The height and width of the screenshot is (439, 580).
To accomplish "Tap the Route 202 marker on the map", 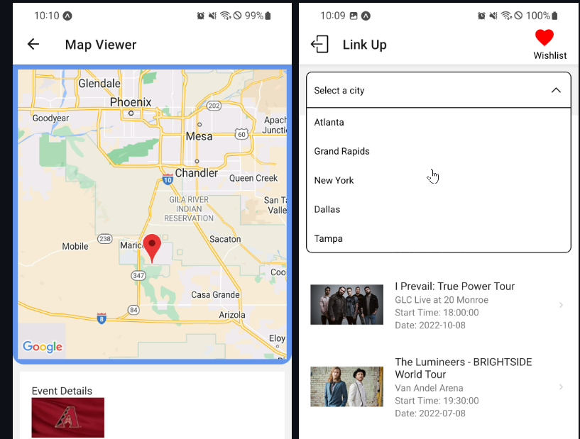I will (x=214, y=106).
